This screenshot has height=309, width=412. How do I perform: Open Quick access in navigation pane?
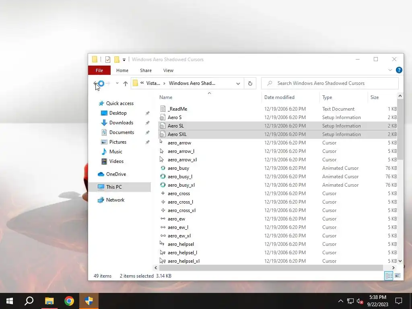120,103
